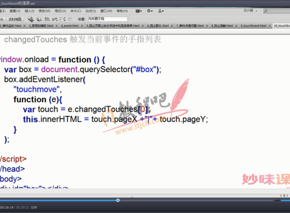Click the multiscreen preview toolbar icon

31,19
